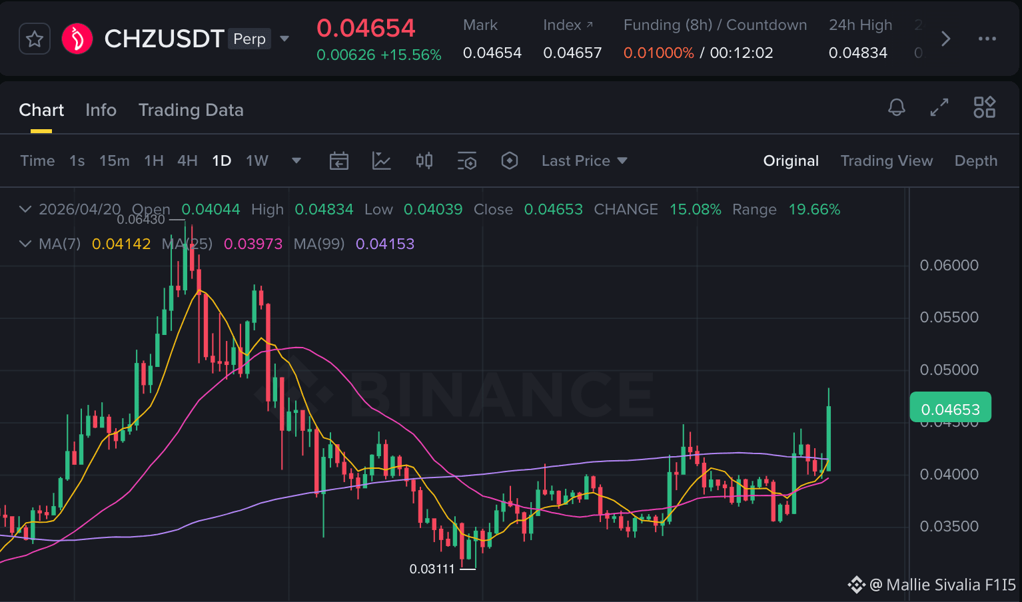Click the CHANGE value 15.08%
This screenshot has width=1022, height=602.
[696, 209]
